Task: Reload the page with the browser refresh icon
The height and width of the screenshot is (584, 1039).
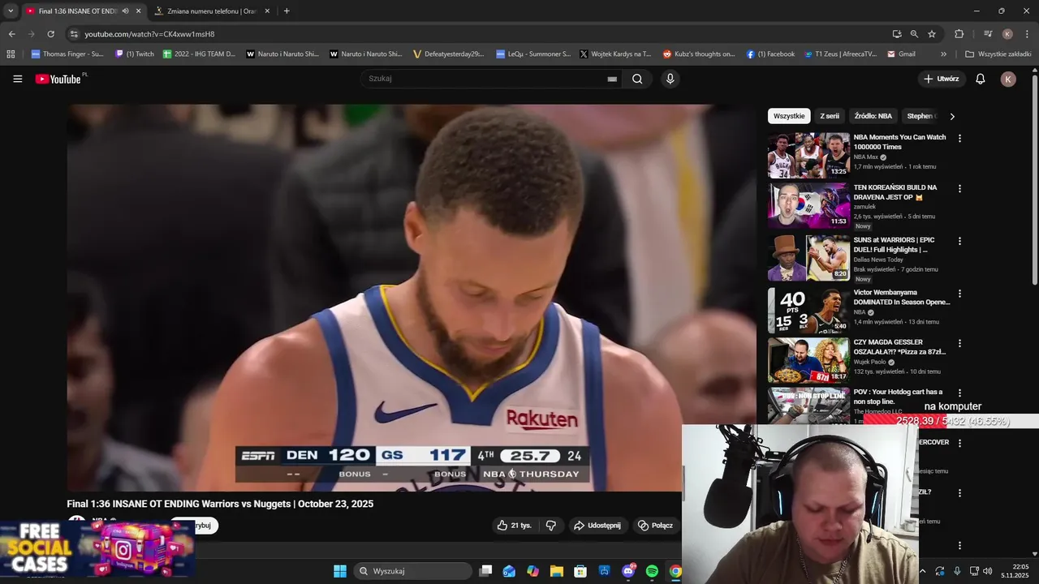Action: click(50, 34)
